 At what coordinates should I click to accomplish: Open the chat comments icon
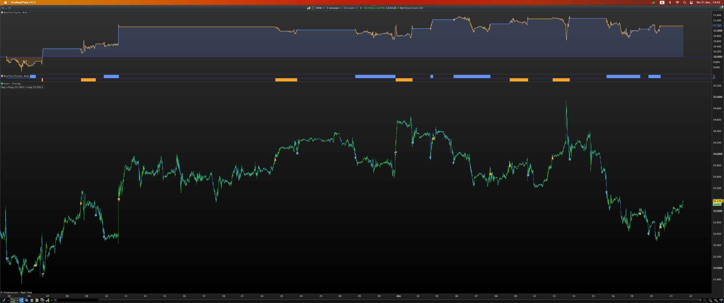coord(27,300)
